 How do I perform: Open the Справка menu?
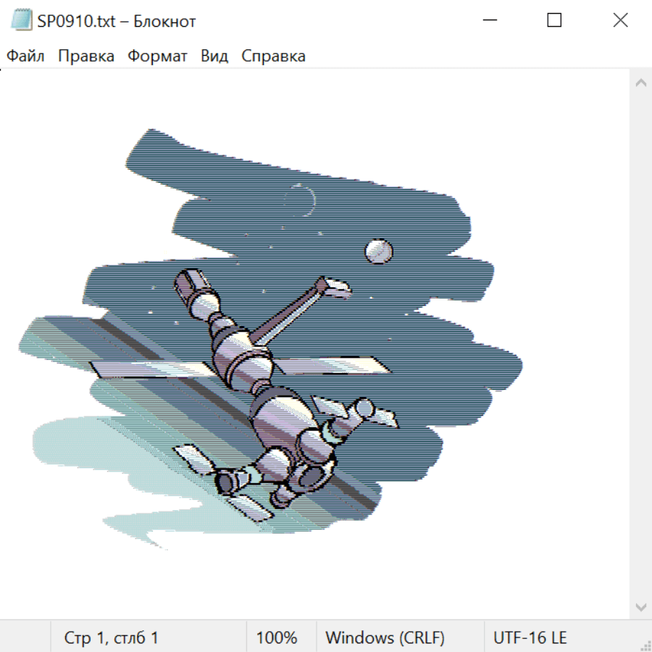[x=273, y=57]
